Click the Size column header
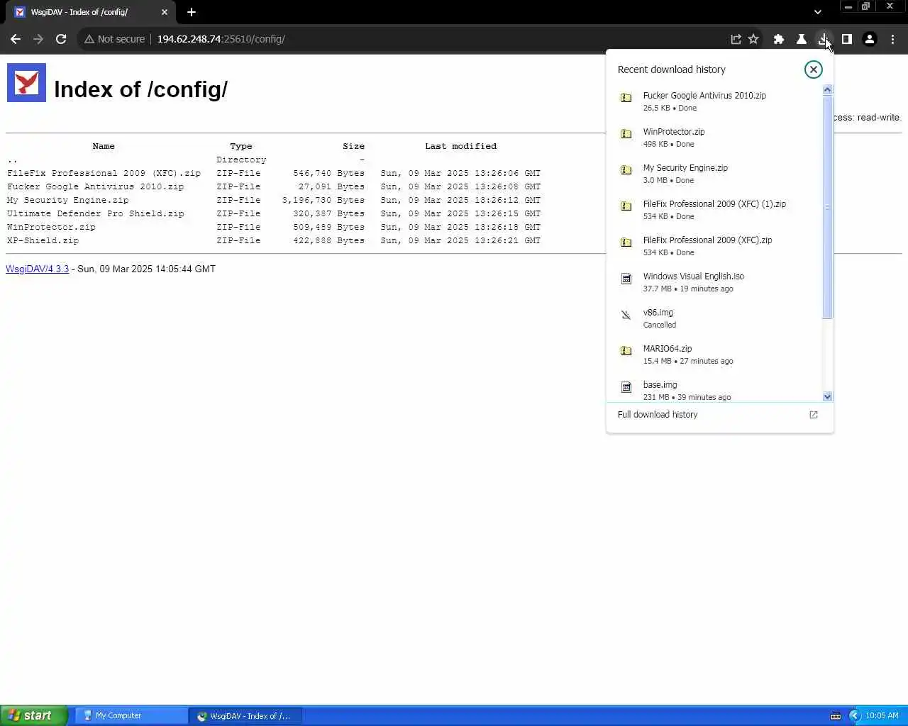 coord(353,146)
